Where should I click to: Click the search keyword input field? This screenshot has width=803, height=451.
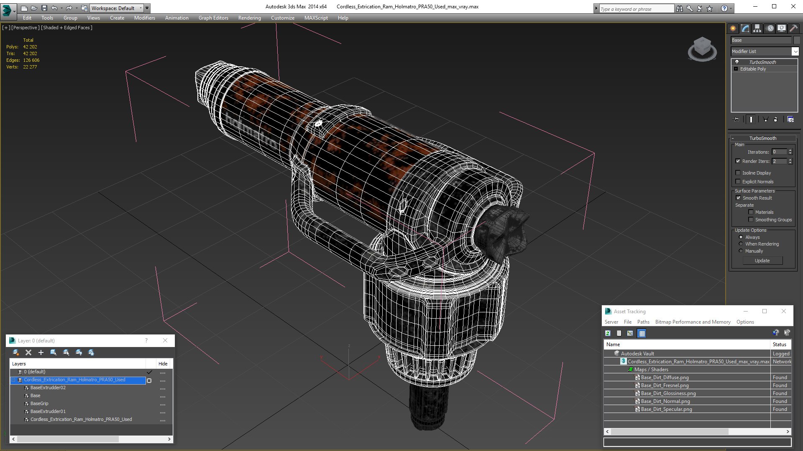point(636,9)
